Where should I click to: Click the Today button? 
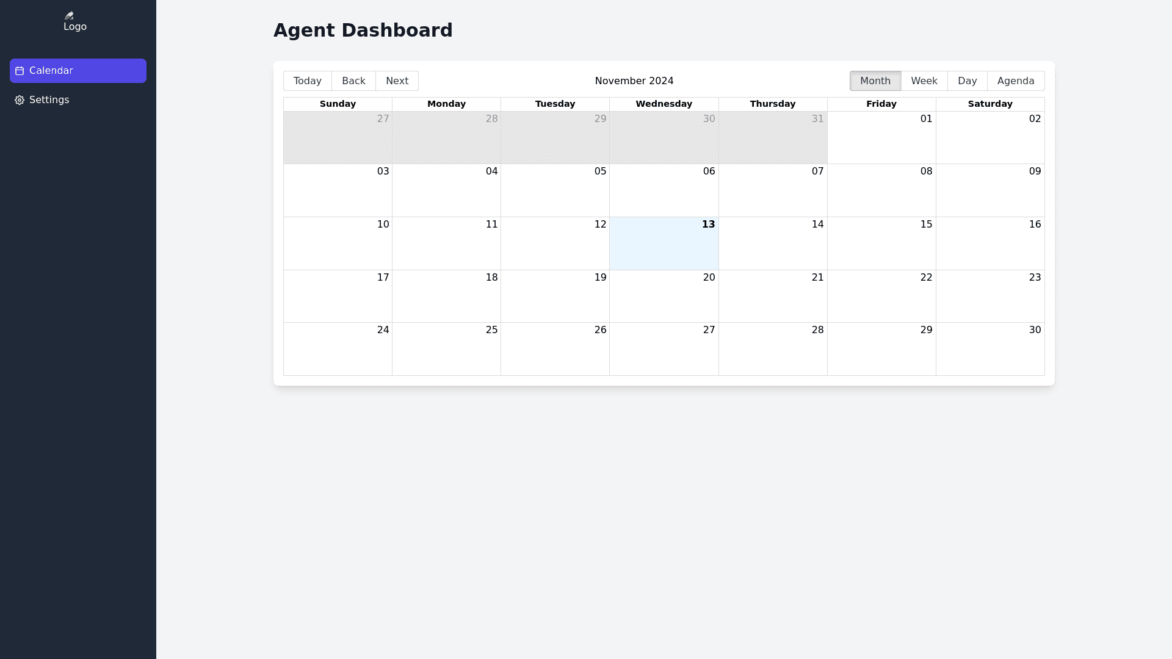tap(307, 81)
